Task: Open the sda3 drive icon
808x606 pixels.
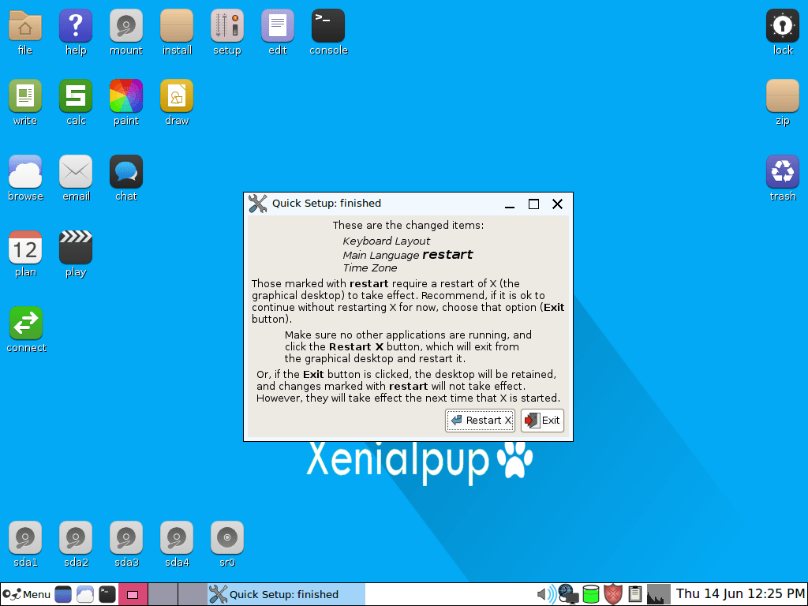Action: [x=125, y=537]
